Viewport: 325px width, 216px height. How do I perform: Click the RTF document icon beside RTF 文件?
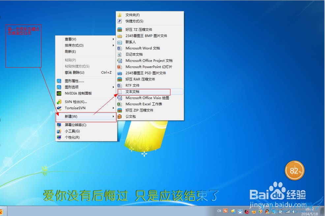pyautogui.click(x=120, y=86)
